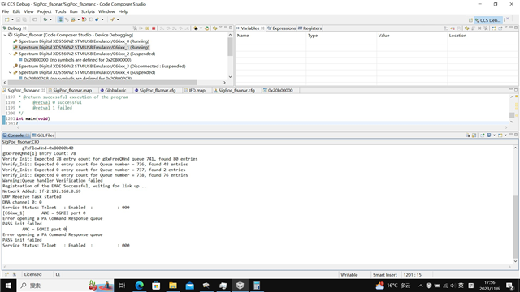Toggle the Scroll Lock icon in Console toolbar
520x292 pixels.
[474, 135]
